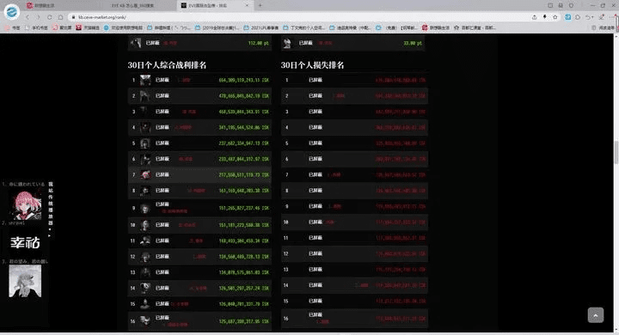Click the scissors screenshot tool icon
Image resolution: width=619 pixels, height=335 pixels.
click(601, 17)
